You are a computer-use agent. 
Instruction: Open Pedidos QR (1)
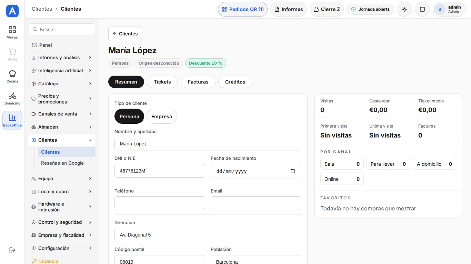243,9
